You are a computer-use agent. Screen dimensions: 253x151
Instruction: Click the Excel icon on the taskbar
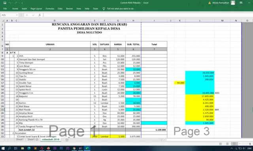(x=87, y=148)
